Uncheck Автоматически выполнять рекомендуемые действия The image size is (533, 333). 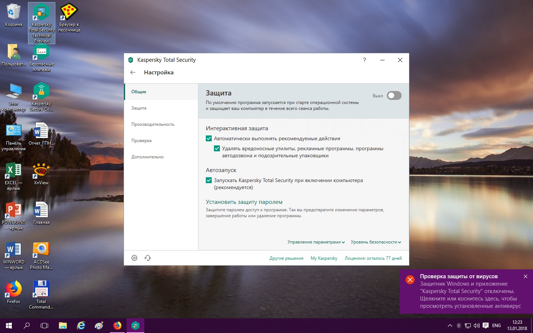pyautogui.click(x=209, y=138)
